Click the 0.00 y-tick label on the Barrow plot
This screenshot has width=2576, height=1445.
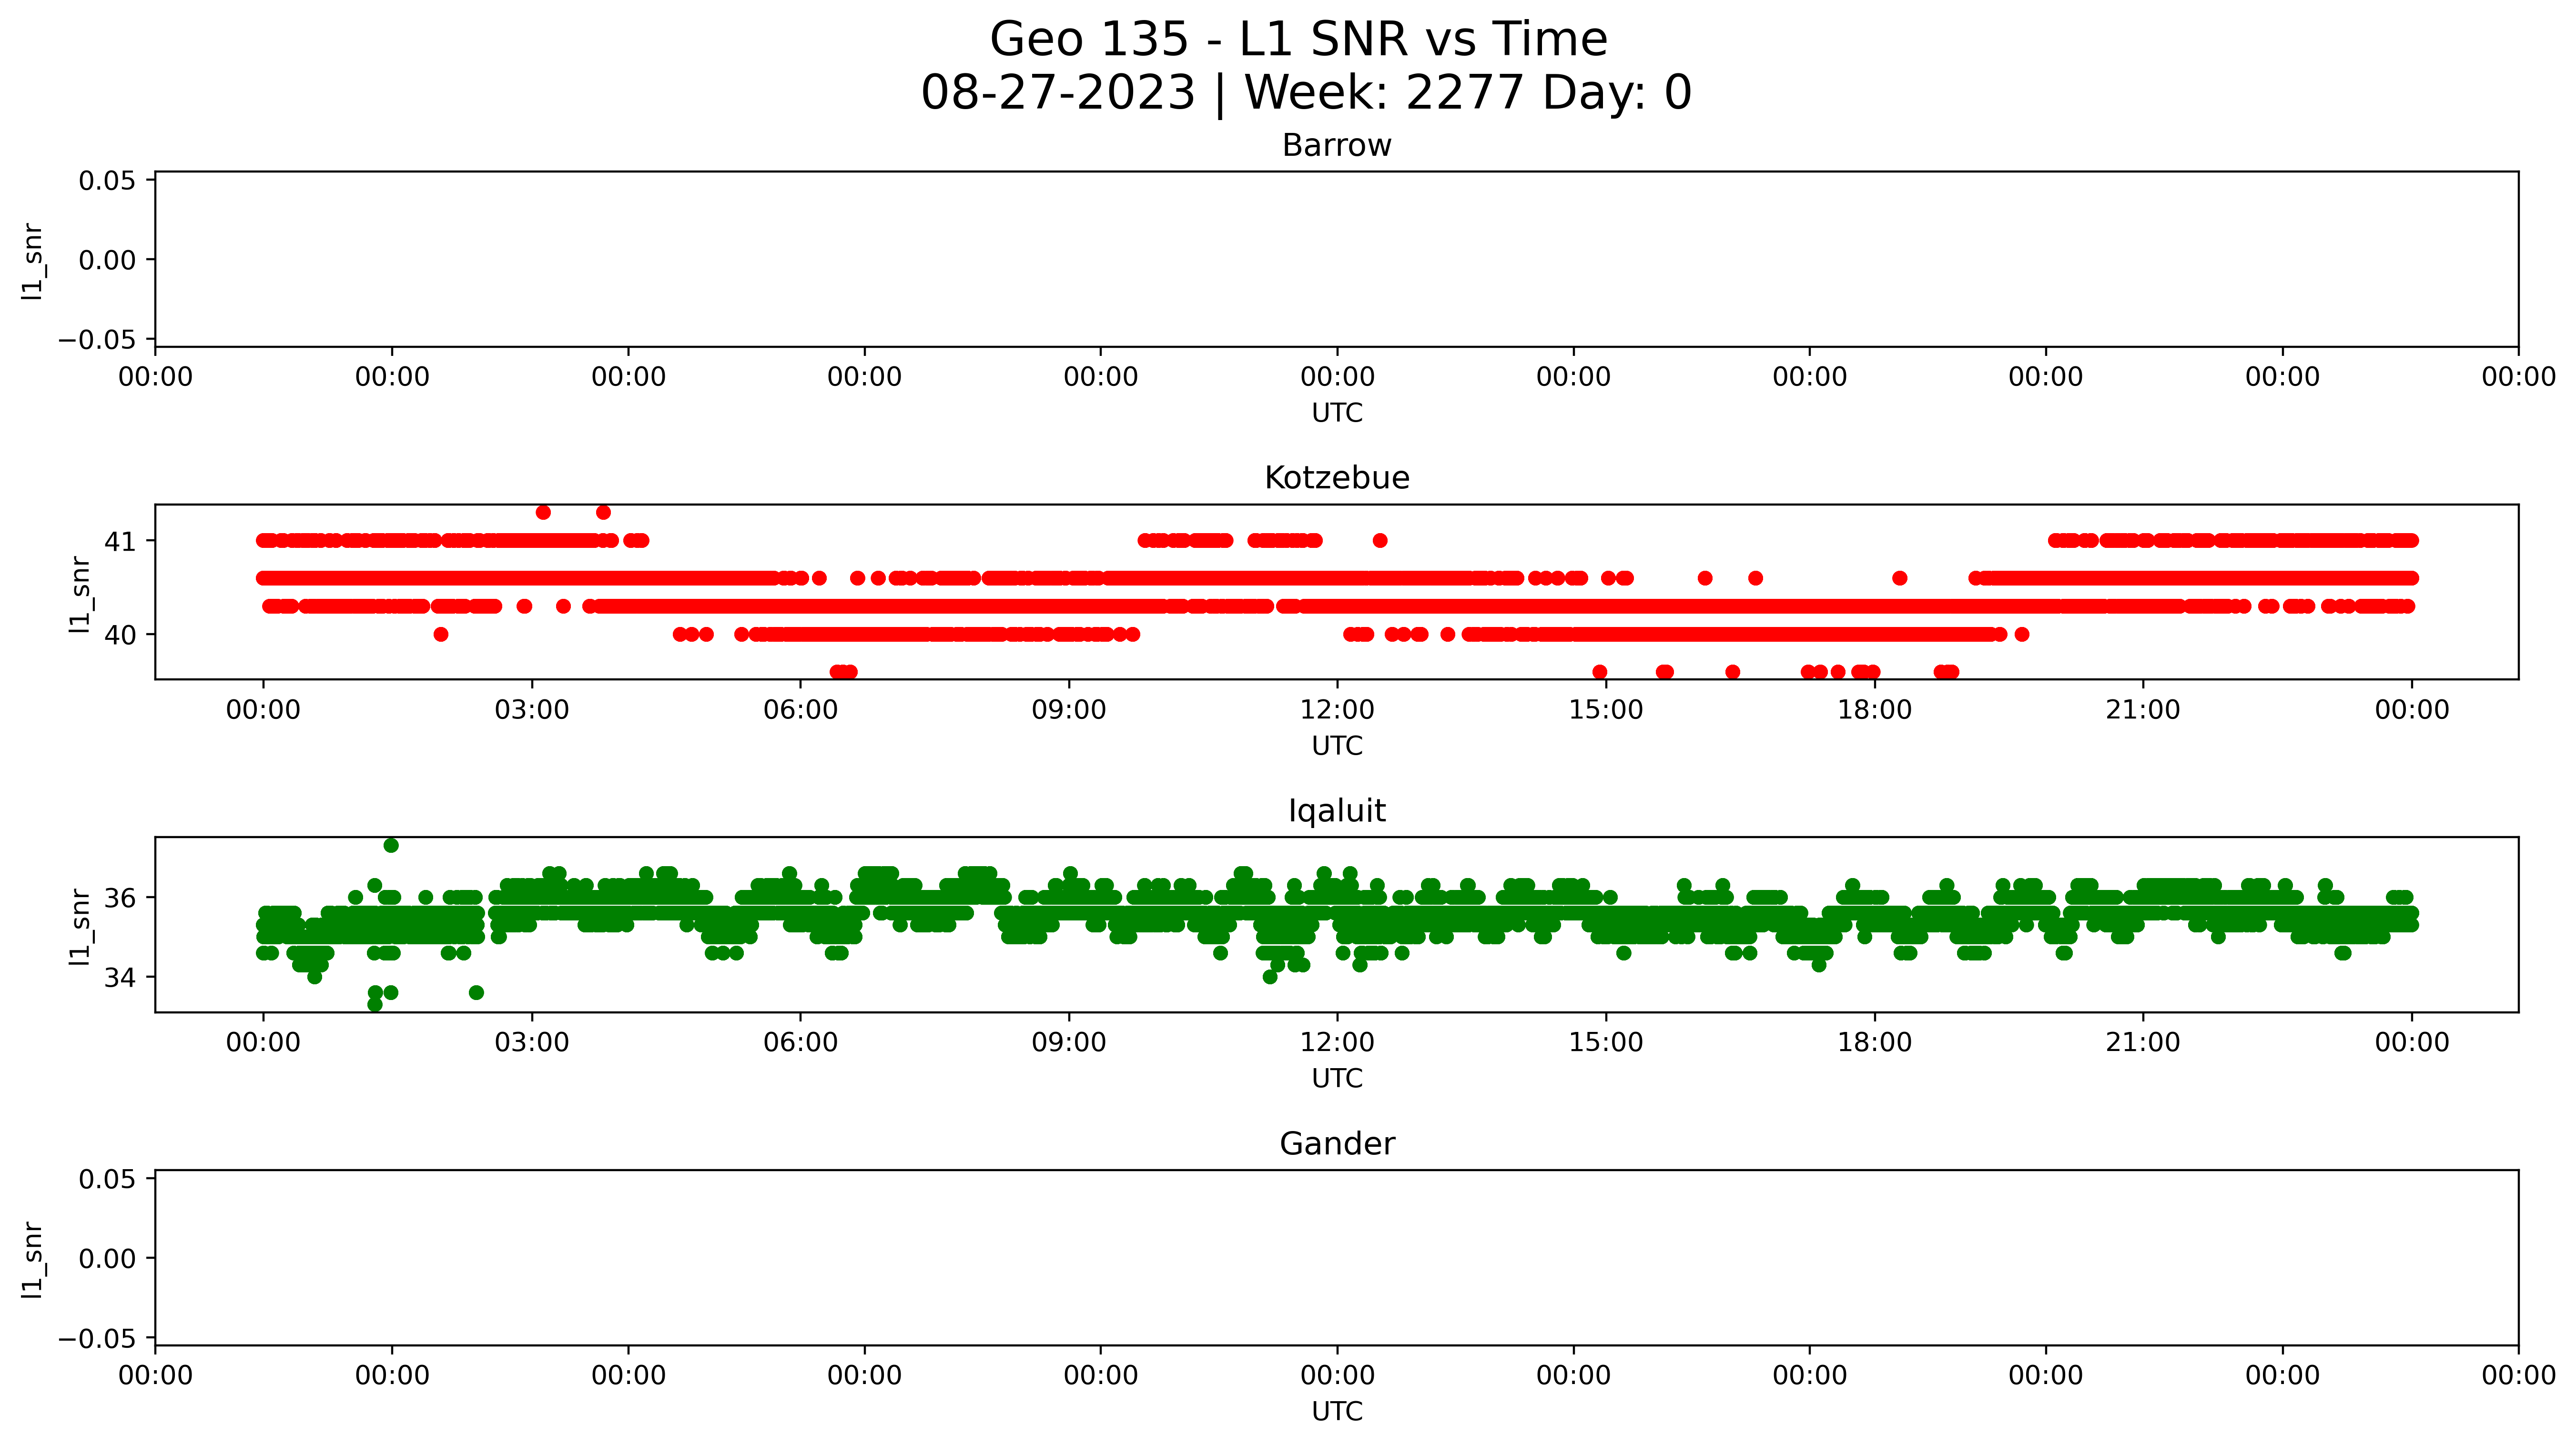(107, 261)
